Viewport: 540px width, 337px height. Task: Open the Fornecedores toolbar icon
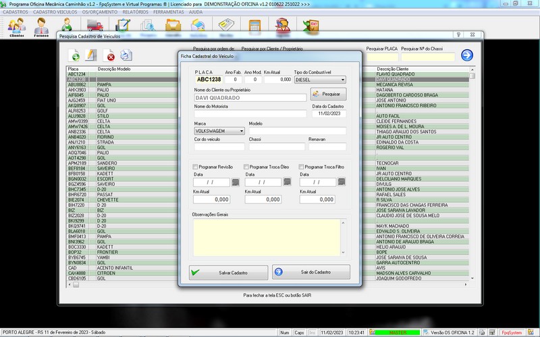(x=42, y=28)
